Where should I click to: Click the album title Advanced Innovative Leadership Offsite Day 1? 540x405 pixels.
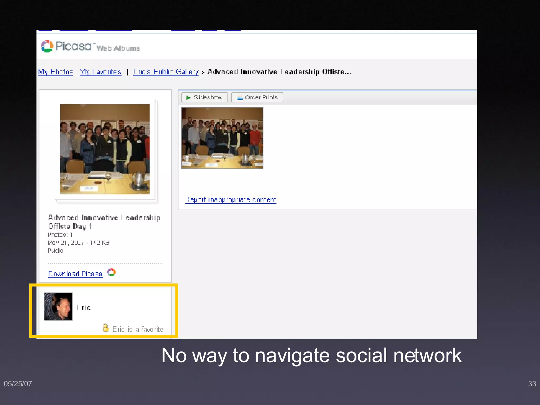104,222
